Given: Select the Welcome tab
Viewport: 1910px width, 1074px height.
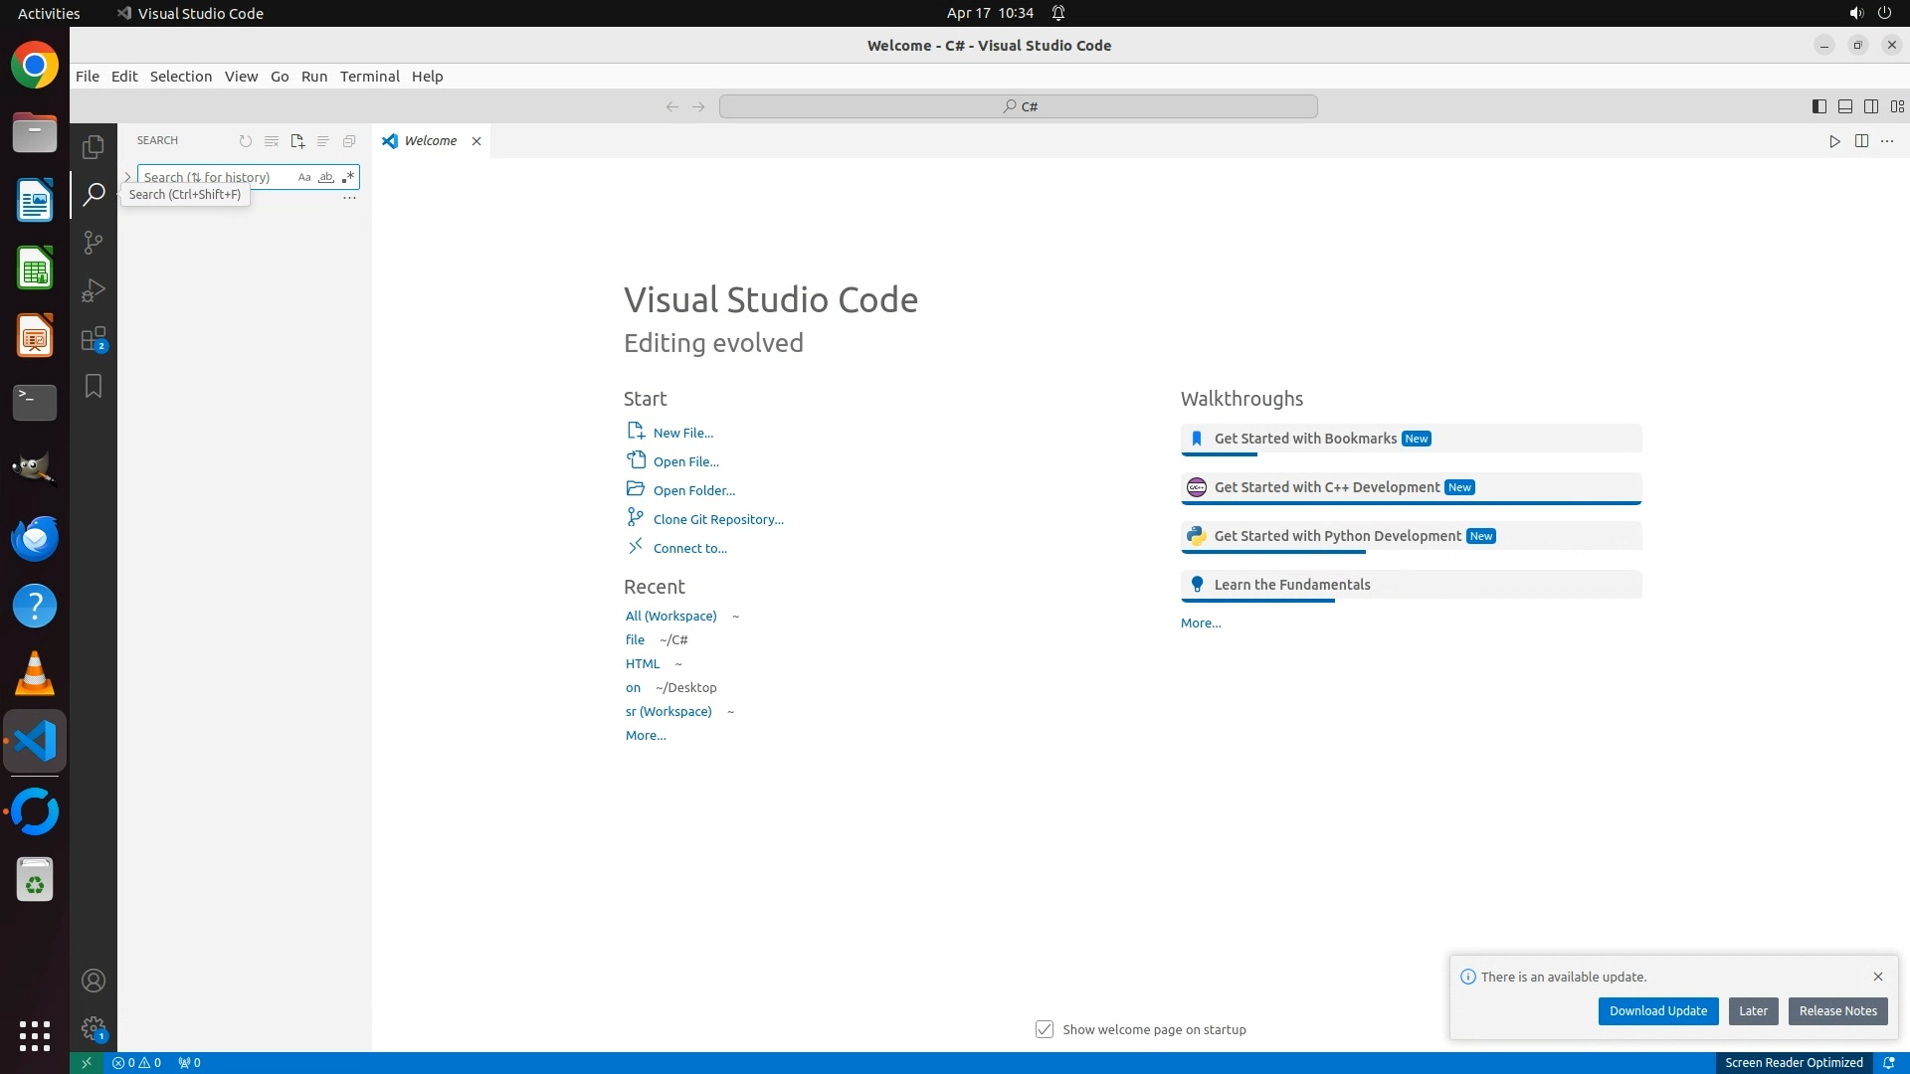Looking at the screenshot, I should [430, 141].
